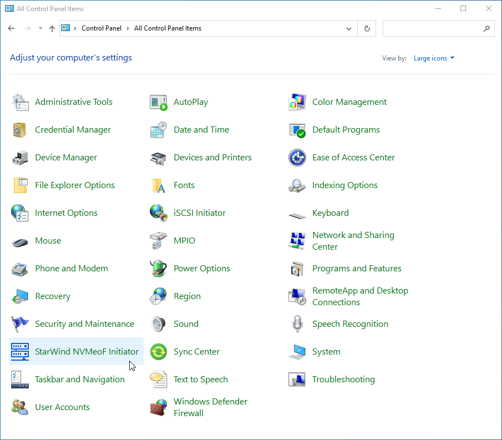This screenshot has height=440, width=502.
Task: Open the Taskbar and Navigation link
Action: coord(80,380)
